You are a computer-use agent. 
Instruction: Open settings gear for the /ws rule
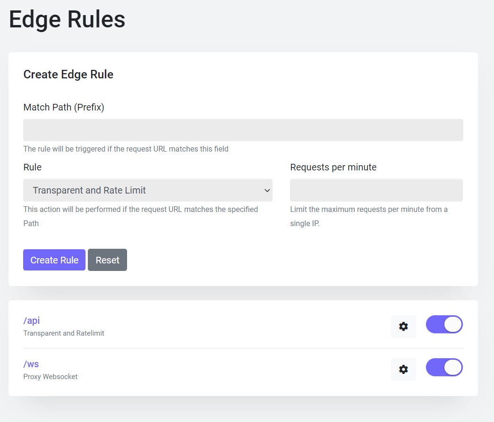tap(403, 369)
